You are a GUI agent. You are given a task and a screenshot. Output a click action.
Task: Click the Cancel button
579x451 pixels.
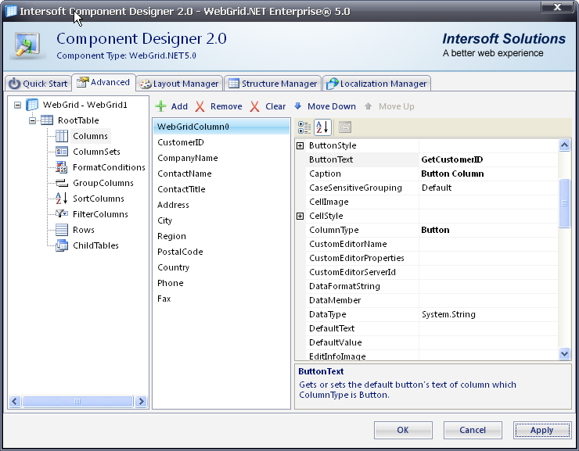tap(473, 430)
